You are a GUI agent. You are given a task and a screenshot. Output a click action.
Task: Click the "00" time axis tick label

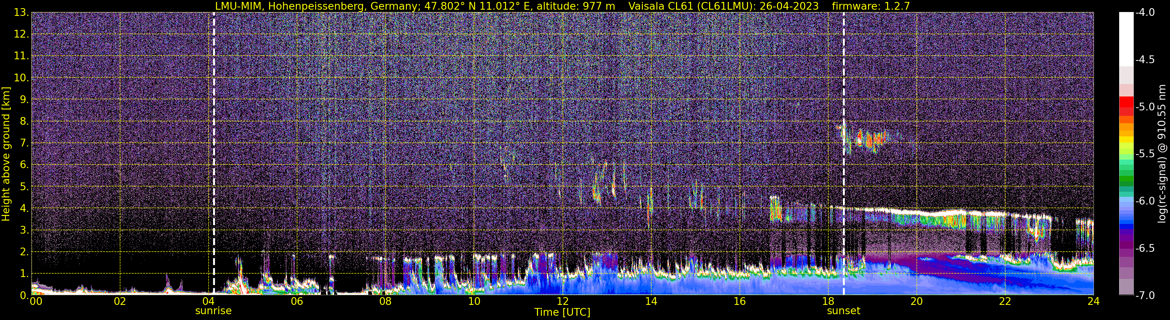36,301
